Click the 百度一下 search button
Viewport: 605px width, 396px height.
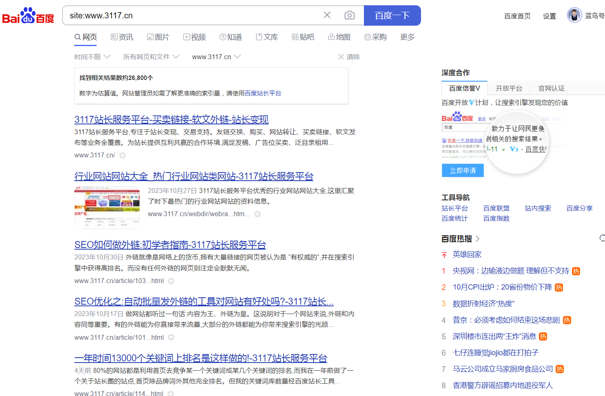(x=392, y=15)
